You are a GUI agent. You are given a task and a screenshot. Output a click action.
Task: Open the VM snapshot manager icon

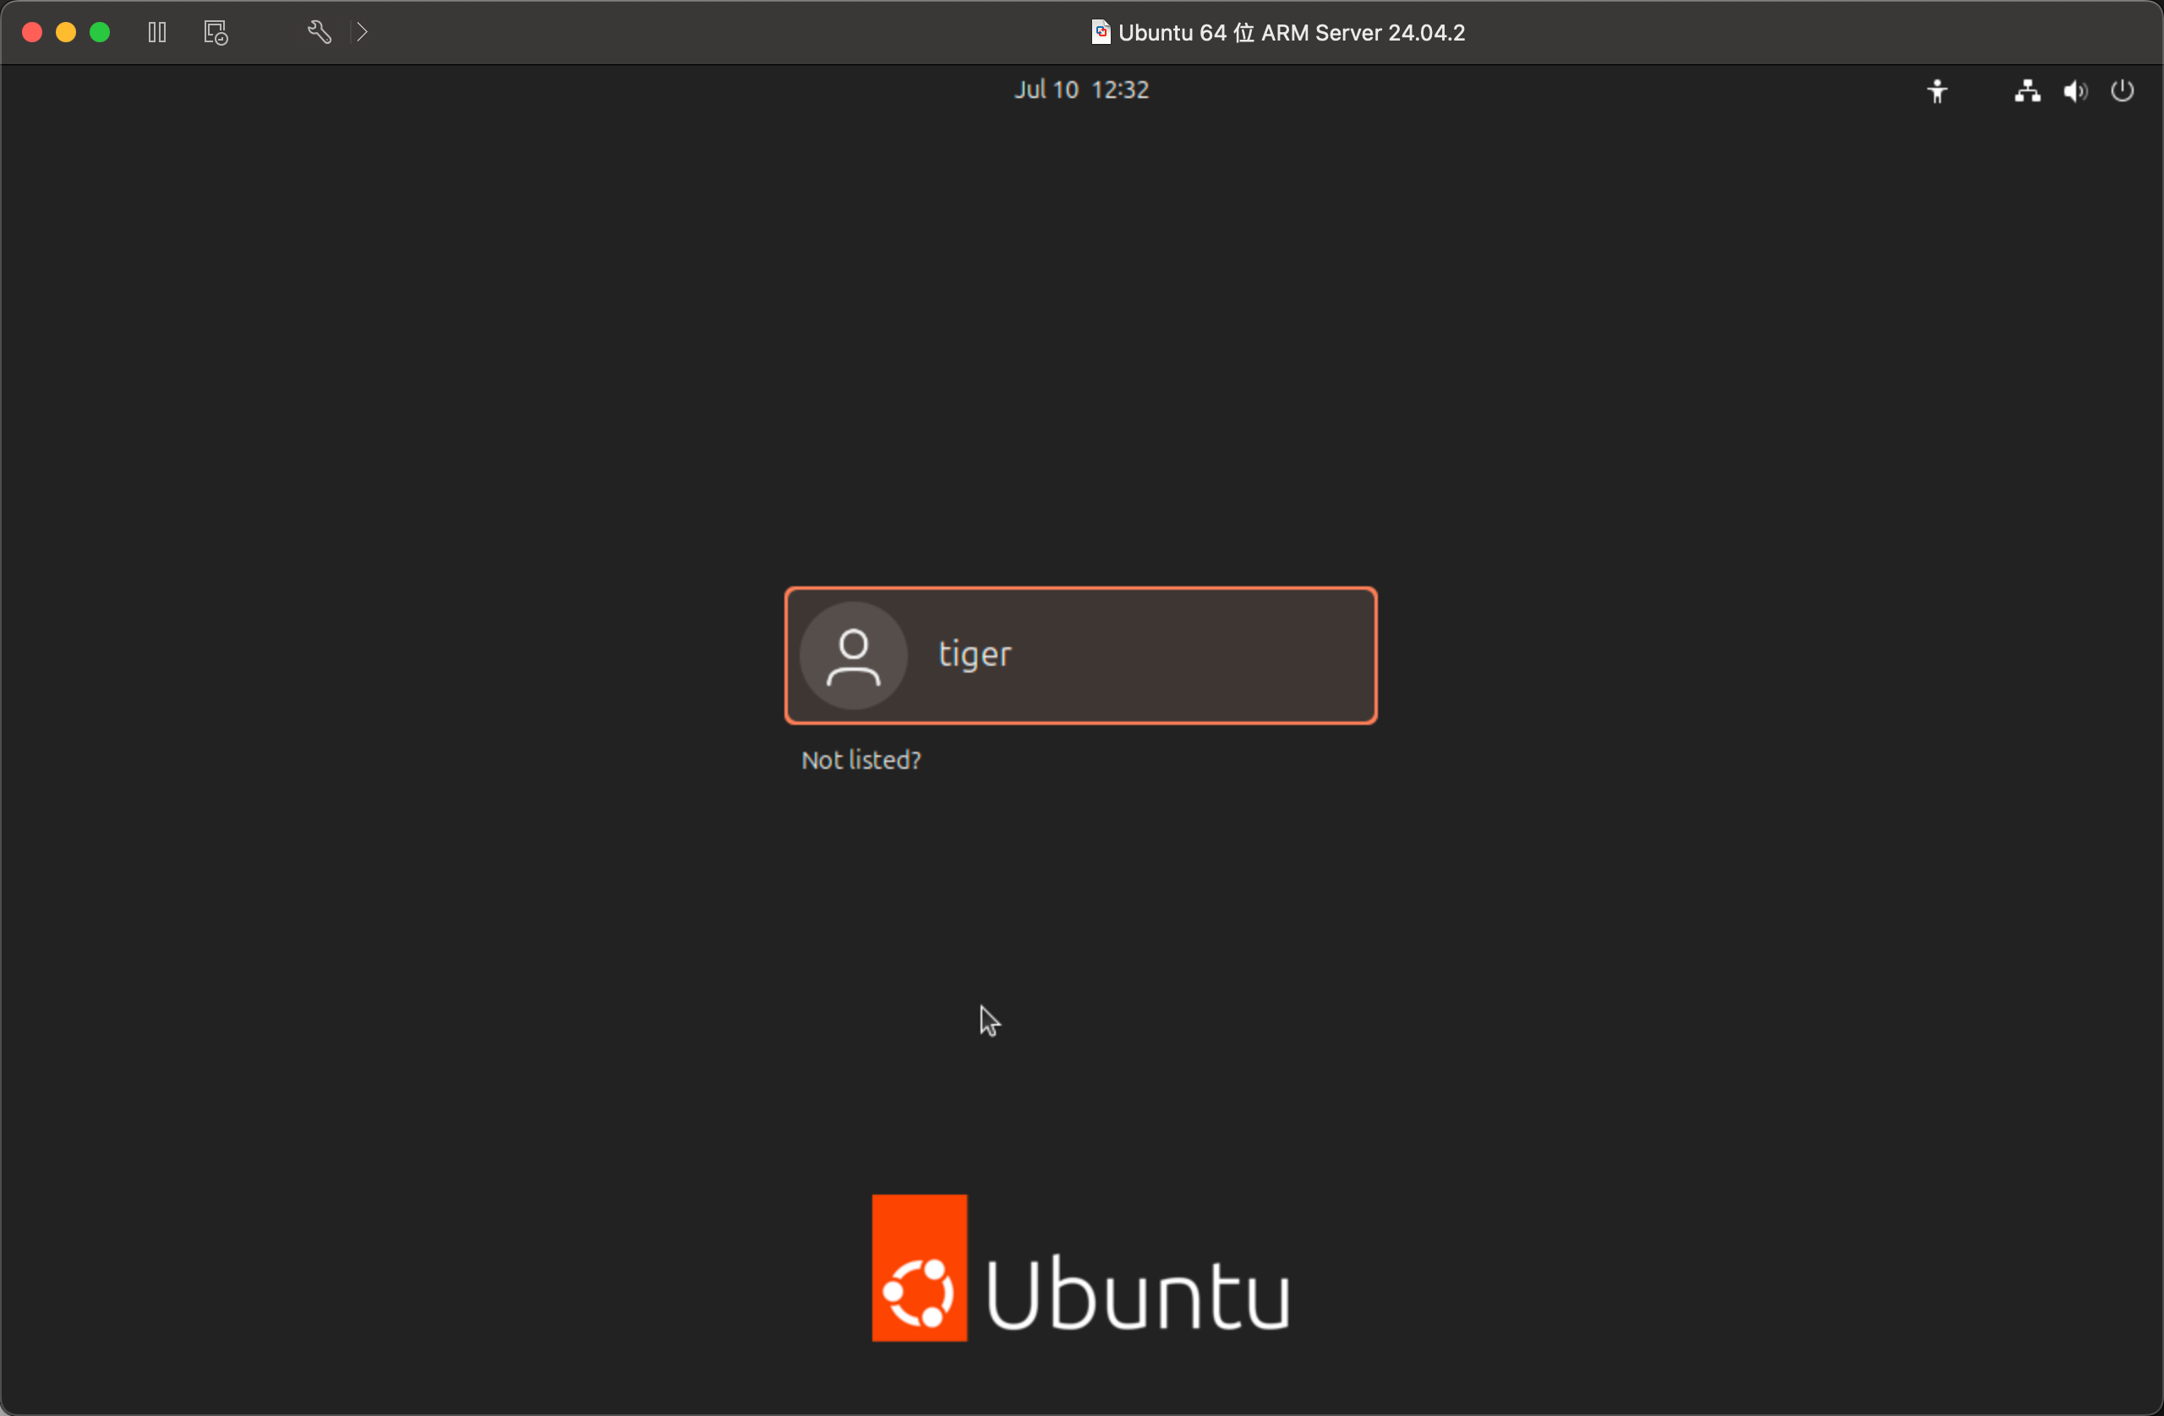216,33
